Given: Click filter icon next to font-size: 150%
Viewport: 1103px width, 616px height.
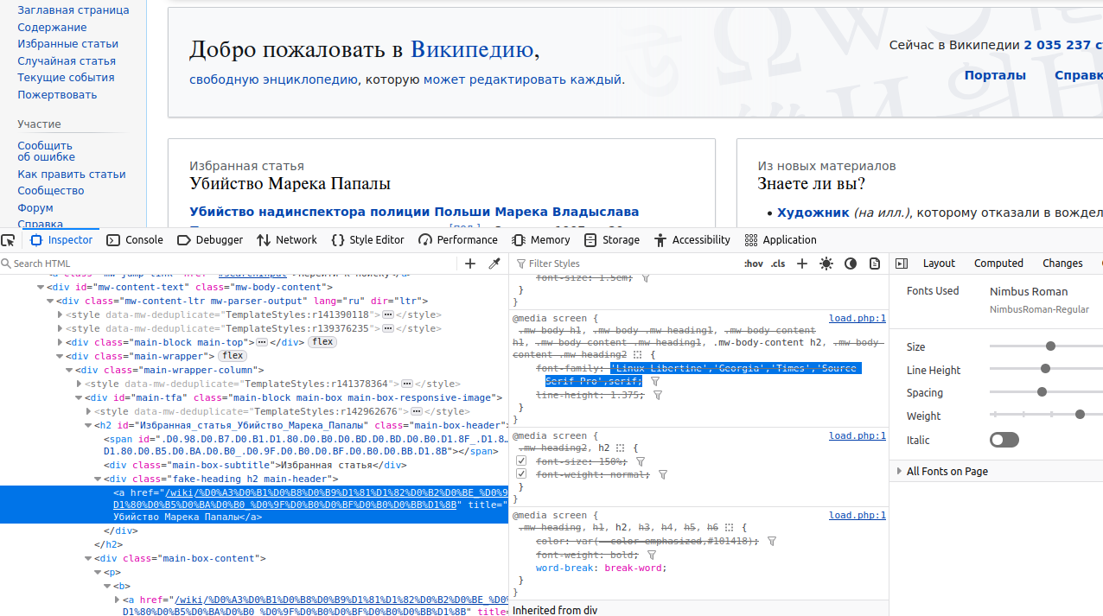Looking at the screenshot, I should (641, 461).
